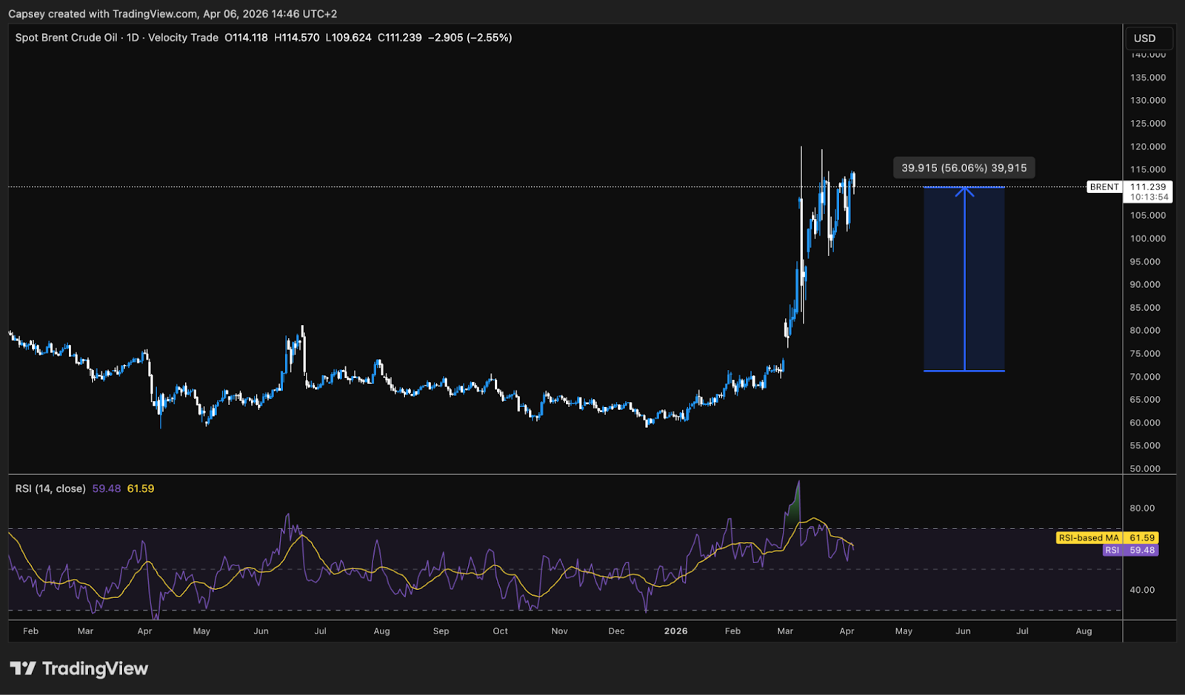Open the 1D interval in chart title
Viewport: 1185px width, 695px height.
[x=133, y=38]
